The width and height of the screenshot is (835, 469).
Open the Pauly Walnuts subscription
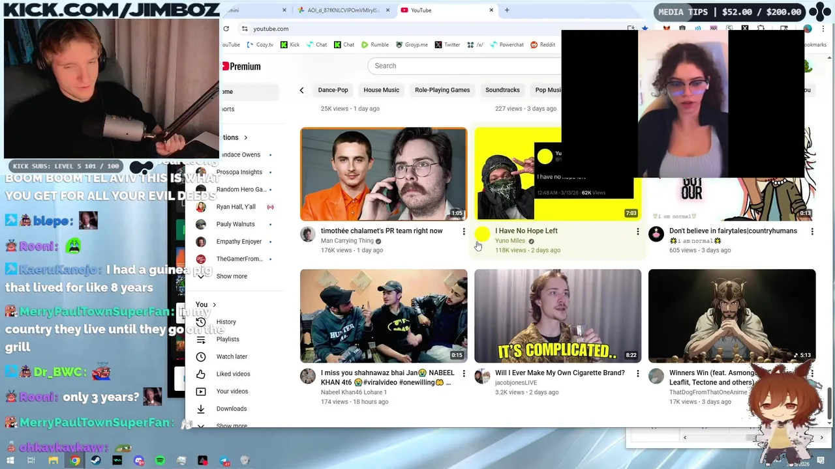(x=236, y=224)
